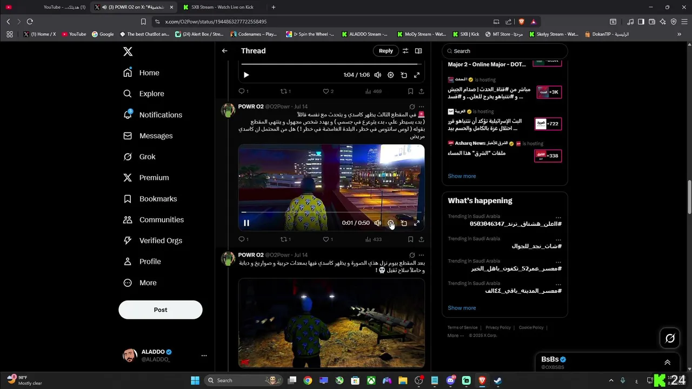Open account menu dots next to ALADDO
Viewport: 692px width, 389px height.
tap(204, 356)
